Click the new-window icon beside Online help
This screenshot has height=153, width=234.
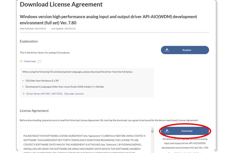click(40, 62)
